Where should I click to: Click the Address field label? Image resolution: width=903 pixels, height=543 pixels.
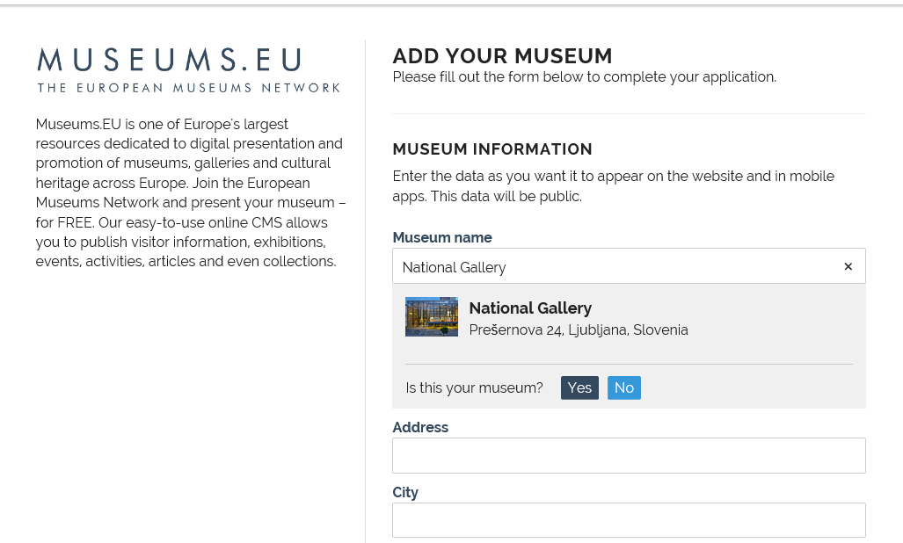click(x=419, y=427)
